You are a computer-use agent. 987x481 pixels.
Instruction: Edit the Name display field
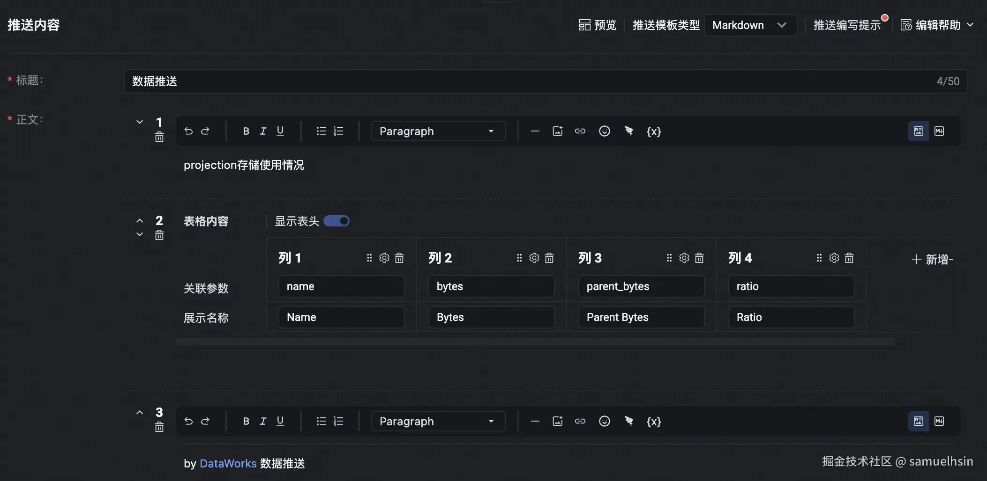tap(342, 317)
